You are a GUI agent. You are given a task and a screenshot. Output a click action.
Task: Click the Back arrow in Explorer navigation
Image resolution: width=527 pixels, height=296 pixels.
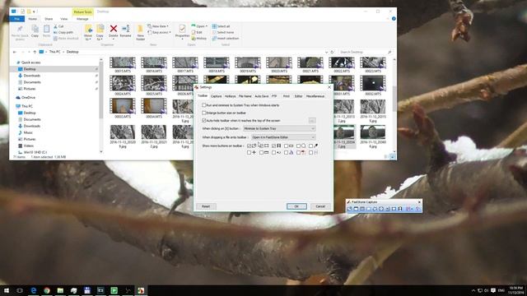(15, 52)
